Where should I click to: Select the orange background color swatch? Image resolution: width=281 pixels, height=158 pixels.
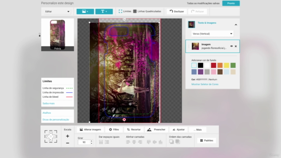pyautogui.click(x=220, y=65)
